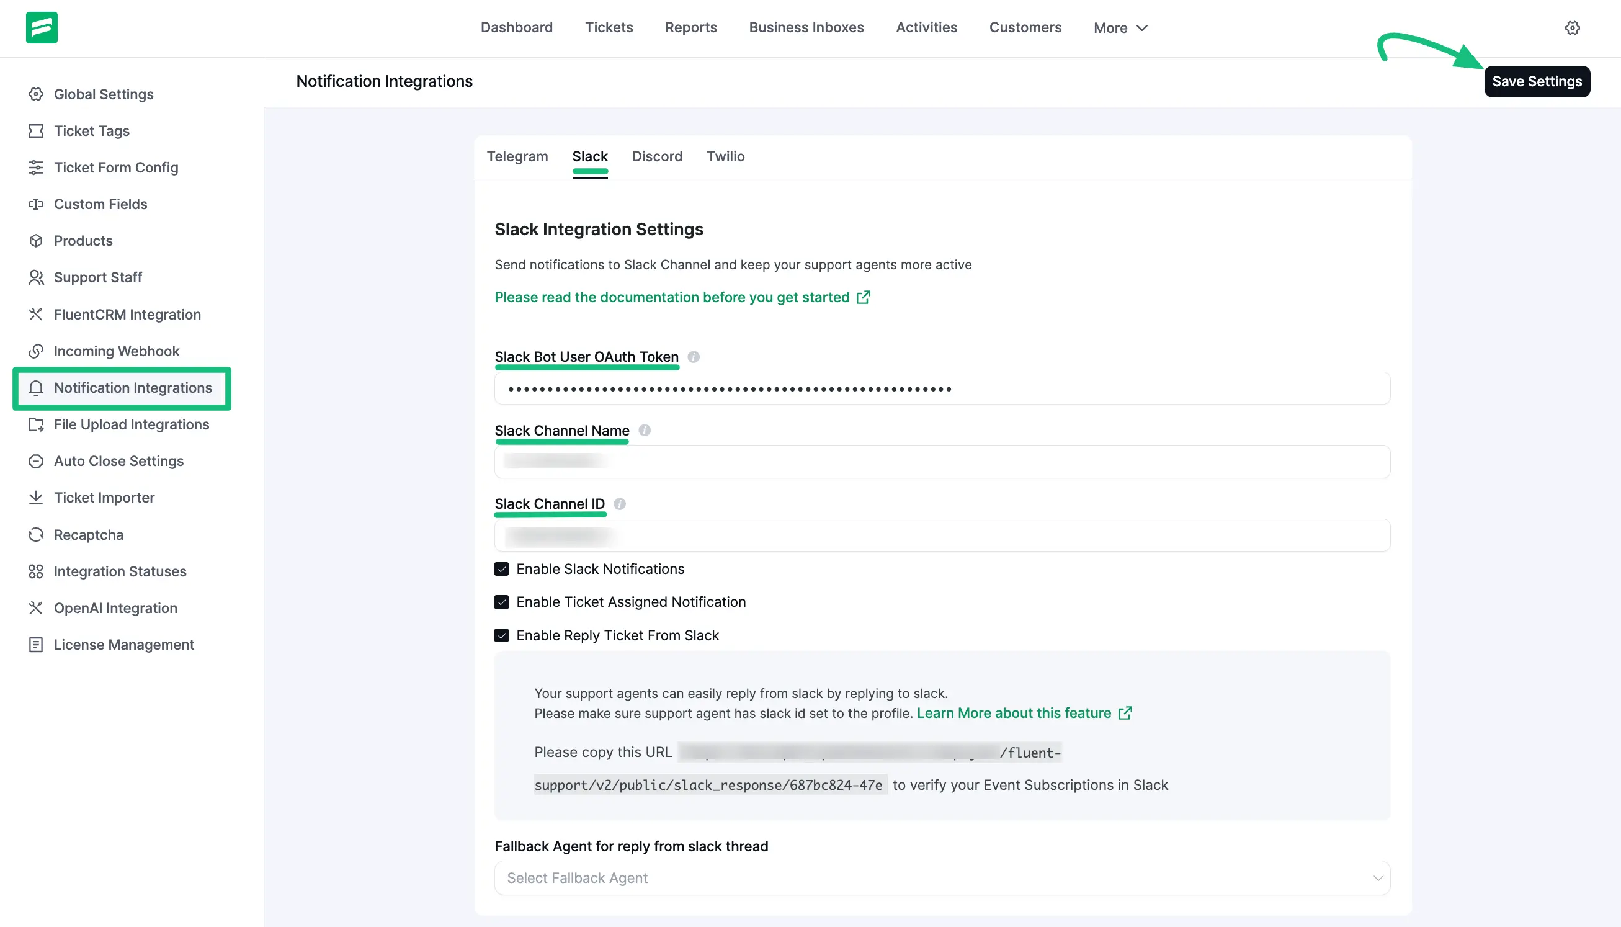The width and height of the screenshot is (1621, 927).
Task: Open Ticket Form Config settings
Action: click(x=116, y=167)
